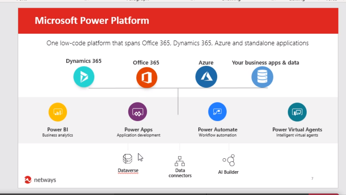This screenshot has width=346, height=195.
Task: Select the Power Automate text label
Action: (218, 130)
